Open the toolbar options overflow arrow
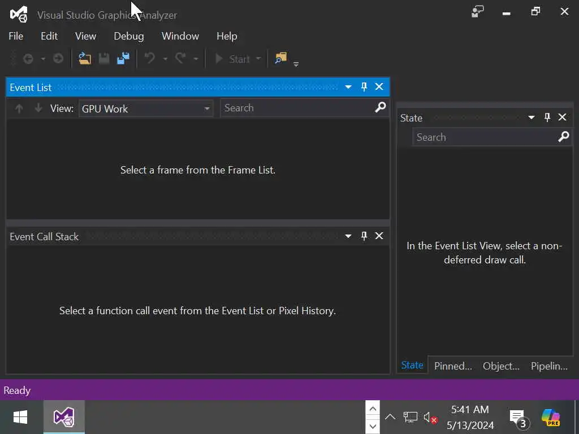Viewport: 579px width, 434px height. tap(296, 64)
